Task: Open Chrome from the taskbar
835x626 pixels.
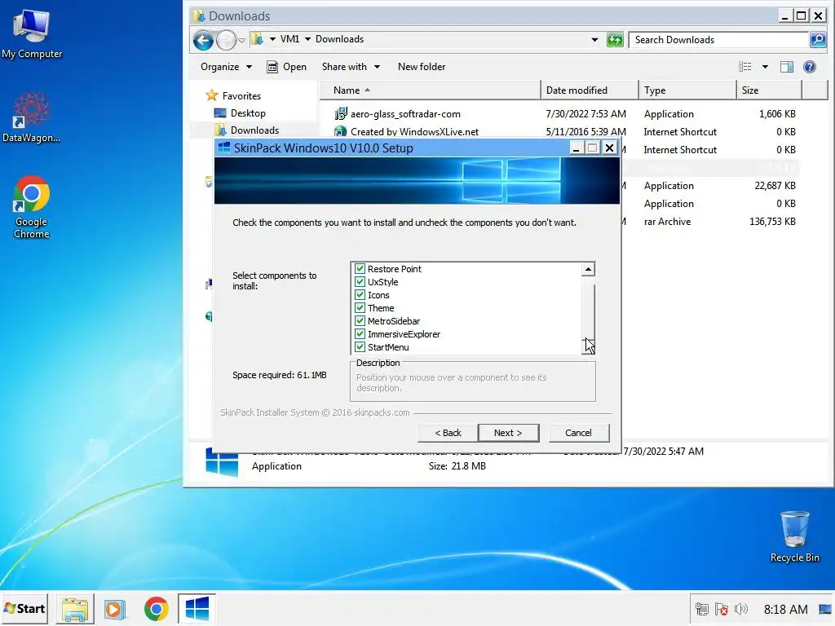Action: (156, 609)
